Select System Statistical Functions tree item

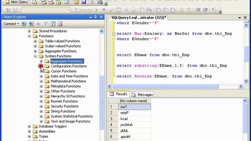(72, 116)
